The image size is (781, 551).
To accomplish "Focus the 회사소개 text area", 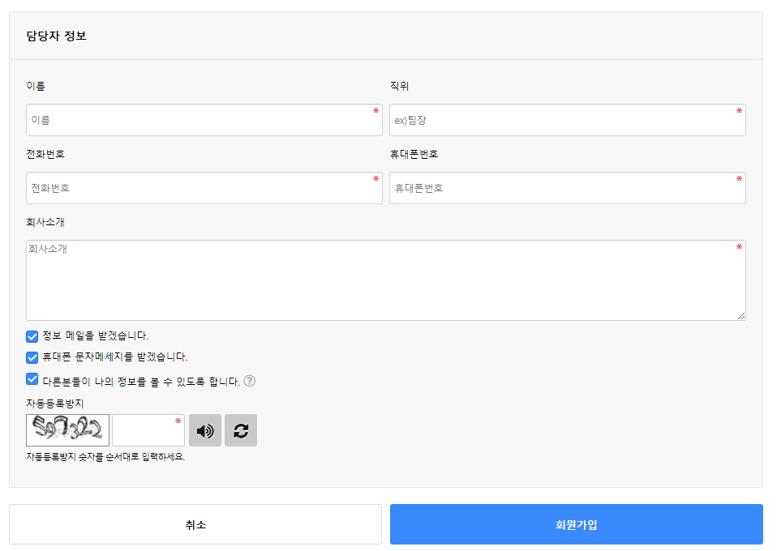I will [x=385, y=280].
